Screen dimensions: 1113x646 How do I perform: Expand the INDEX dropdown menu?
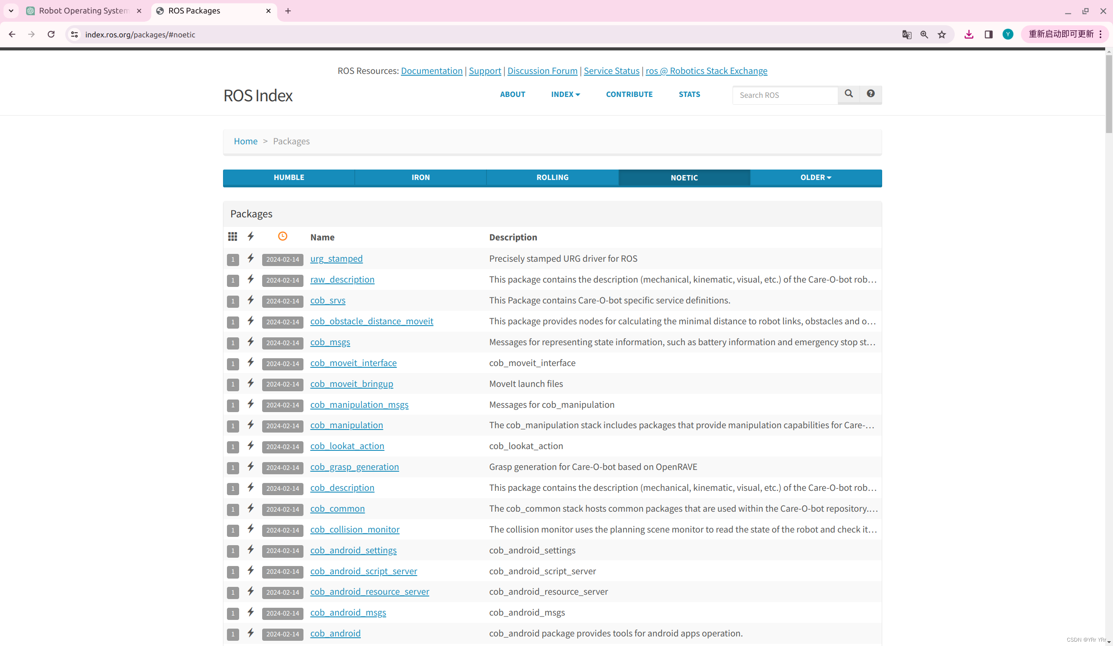[x=565, y=94]
